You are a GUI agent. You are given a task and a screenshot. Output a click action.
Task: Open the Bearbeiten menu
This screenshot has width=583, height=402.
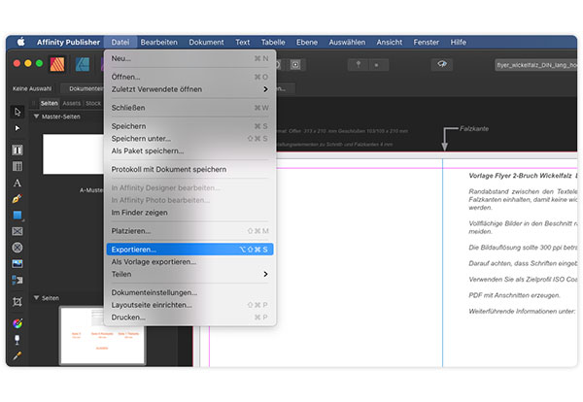coord(158,42)
